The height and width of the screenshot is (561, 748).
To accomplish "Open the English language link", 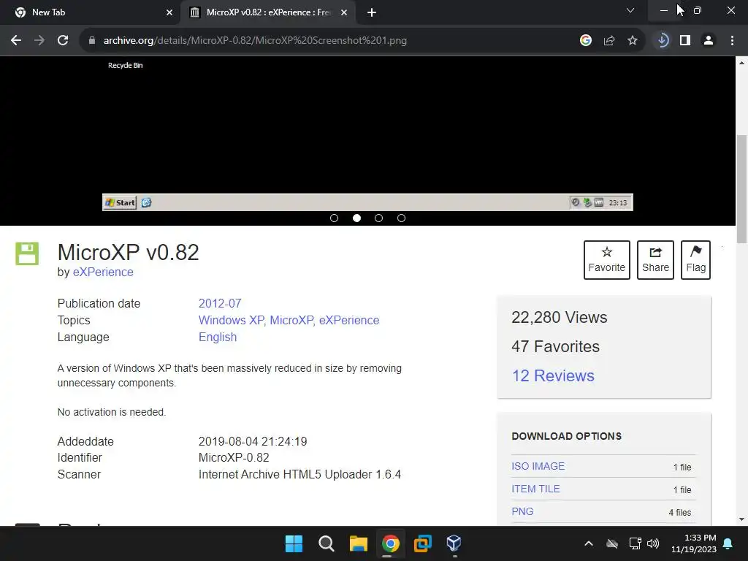I will pyautogui.click(x=218, y=337).
